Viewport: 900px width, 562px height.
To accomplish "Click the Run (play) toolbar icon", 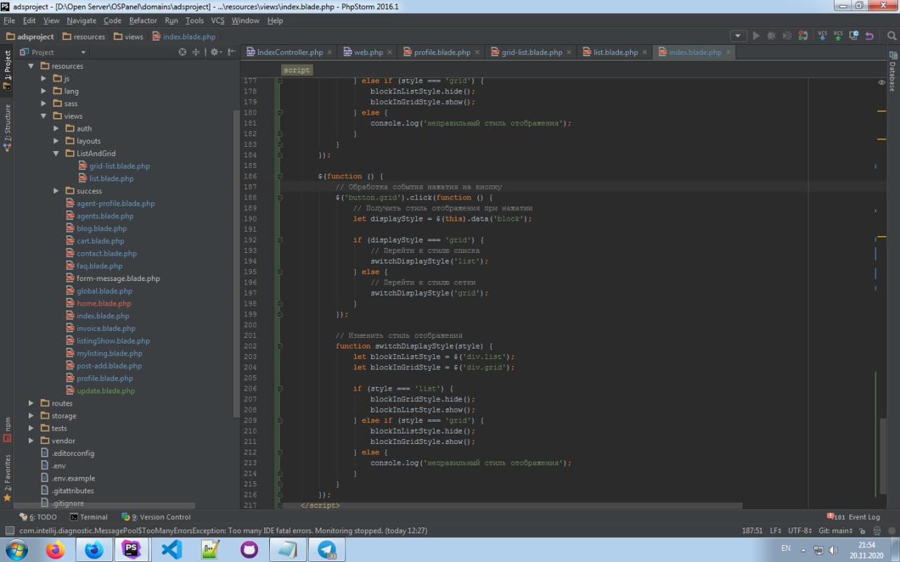I will tap(756, 36).
